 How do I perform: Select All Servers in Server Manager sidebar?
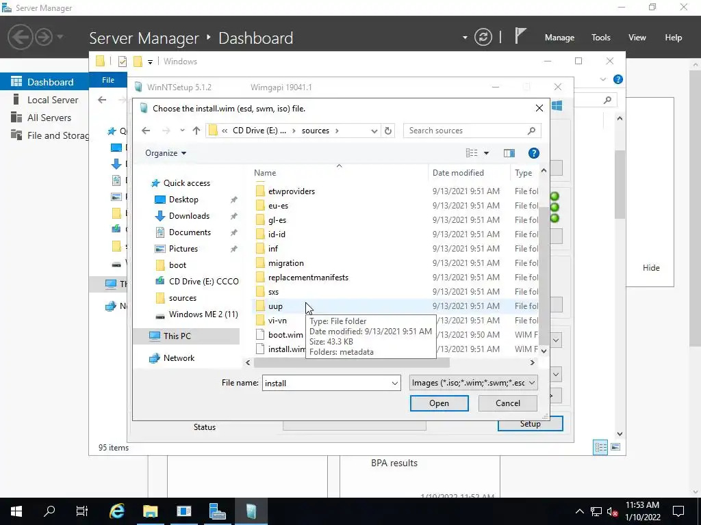(49, 118)
